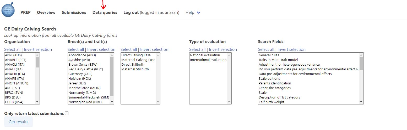Invert selection in Search Fields
Viewport: 407px width, 130px height.
(x=291, y=49)
